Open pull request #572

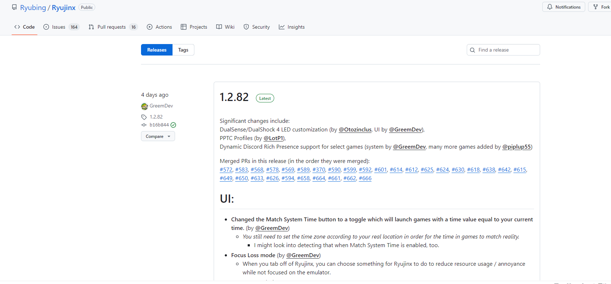[226, 170]
